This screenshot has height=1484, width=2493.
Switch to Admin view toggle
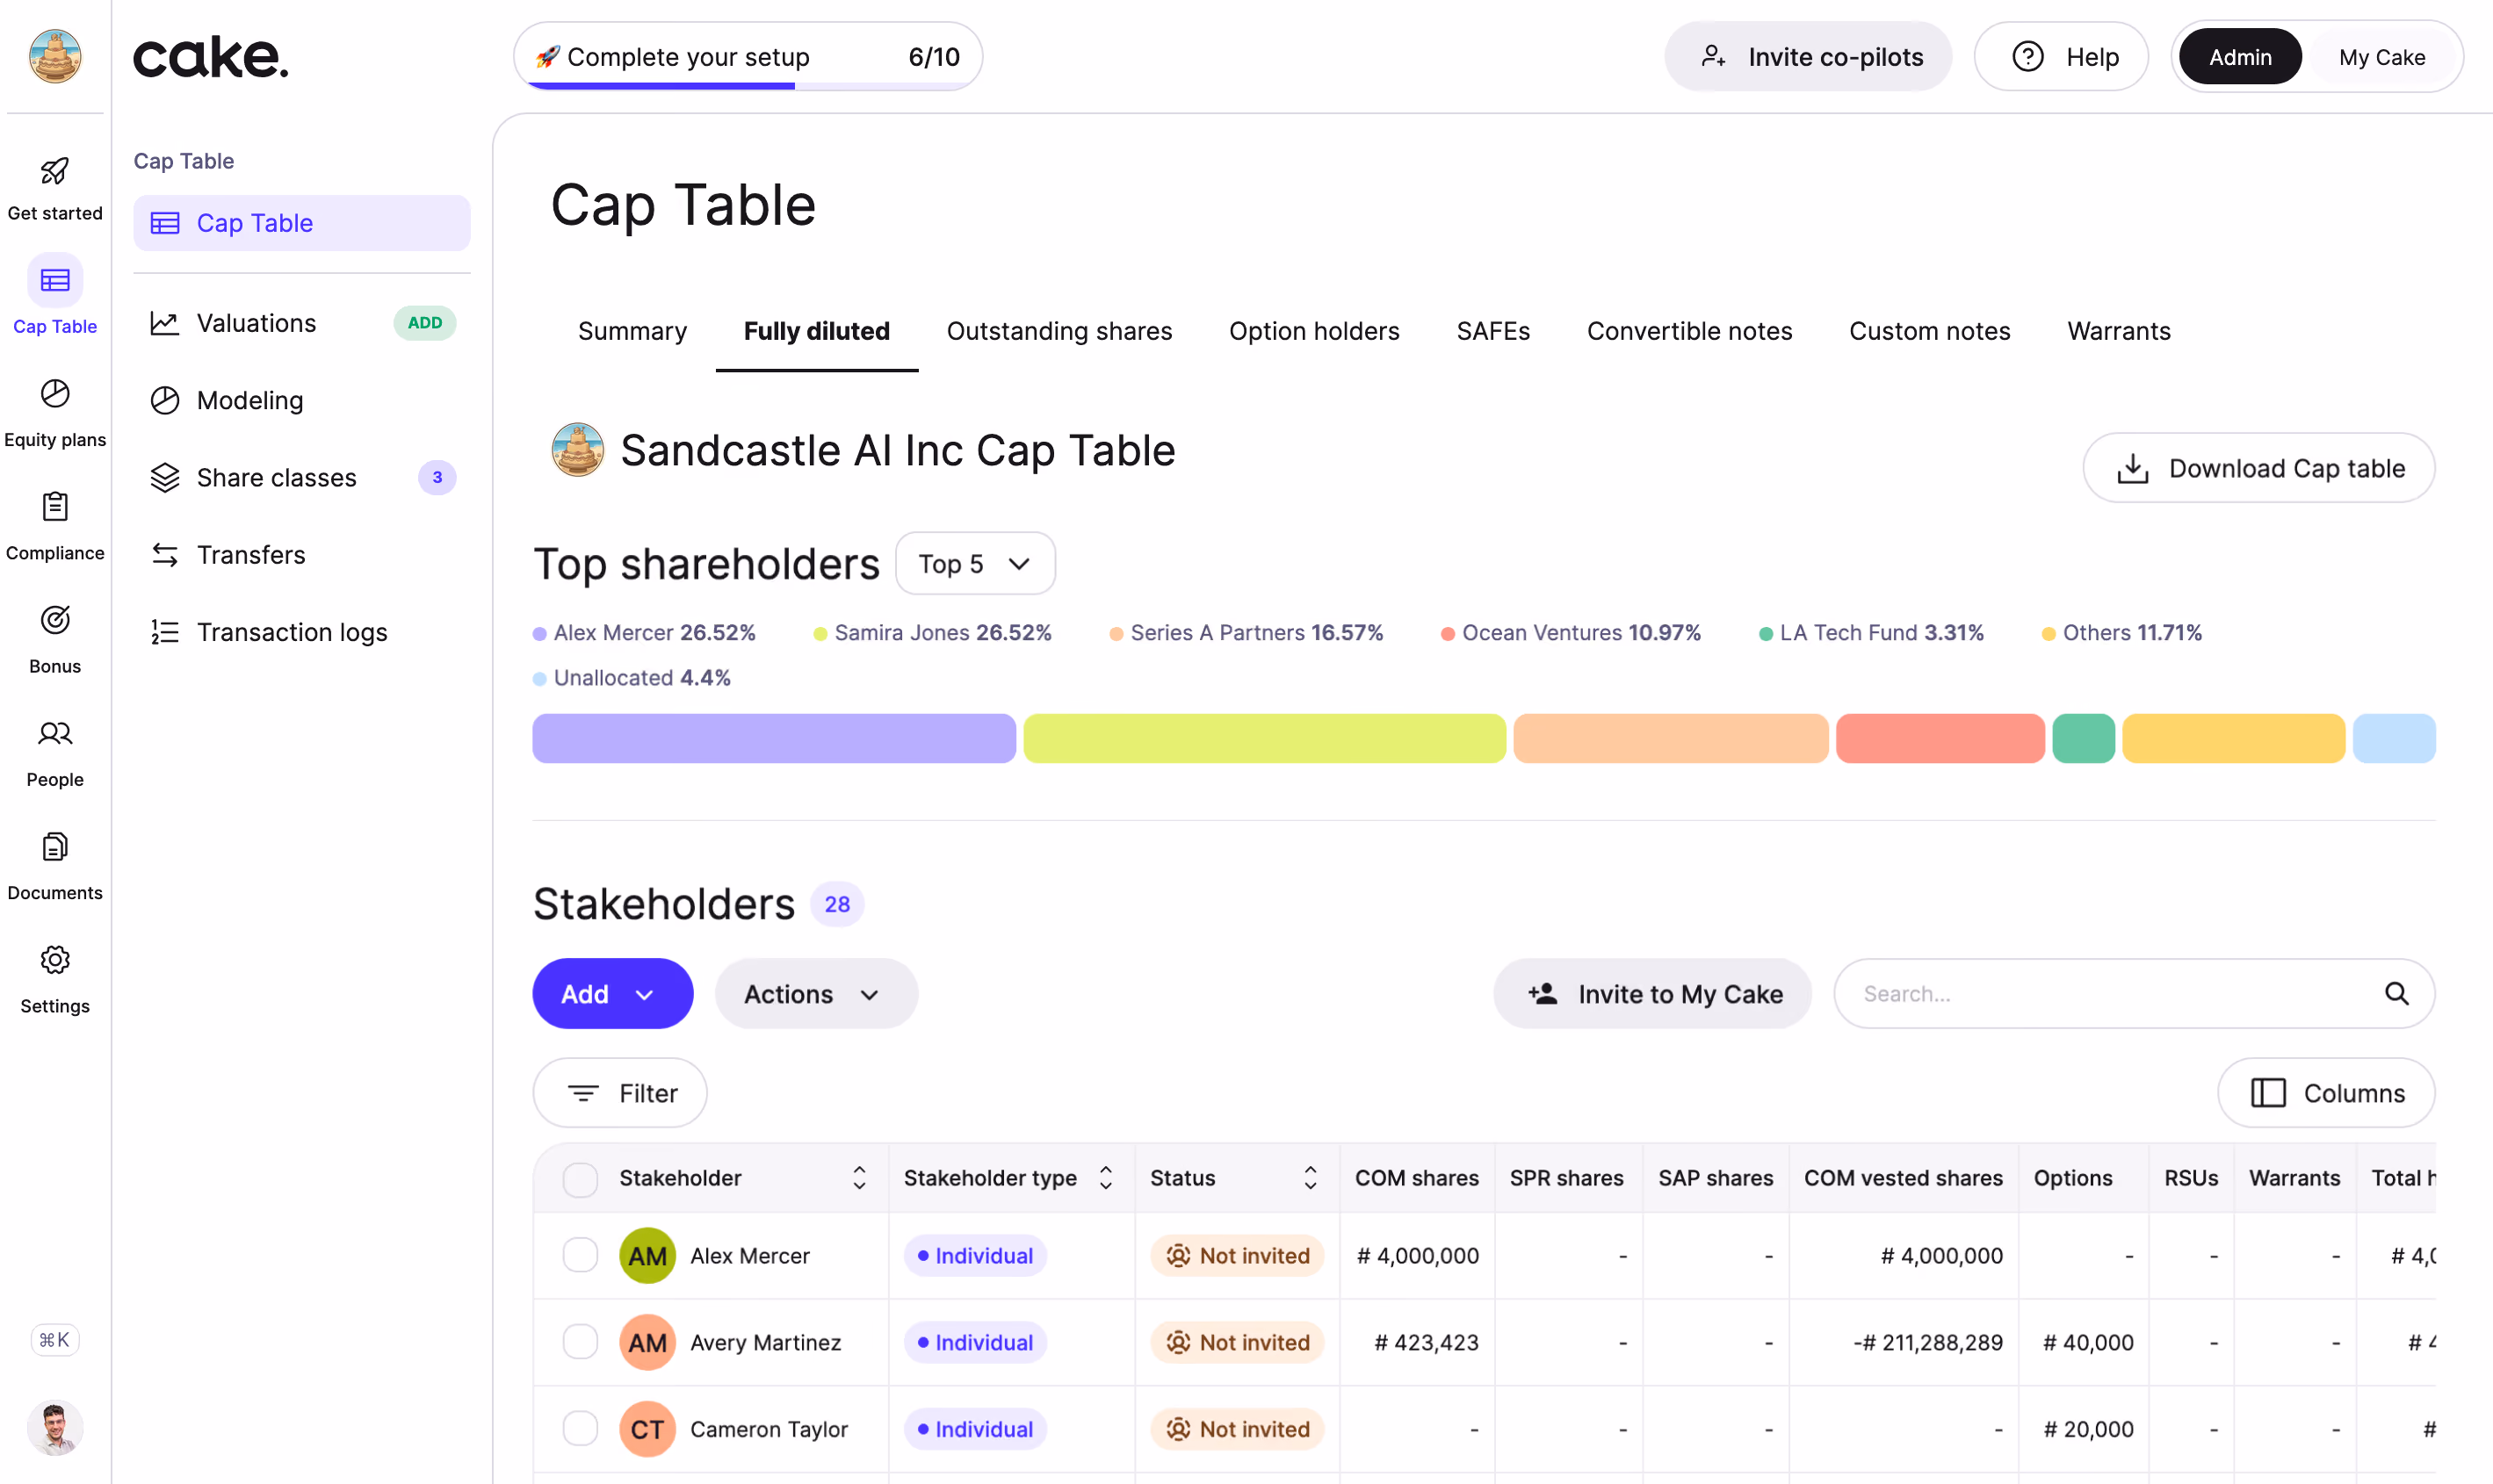(2240, 57)
